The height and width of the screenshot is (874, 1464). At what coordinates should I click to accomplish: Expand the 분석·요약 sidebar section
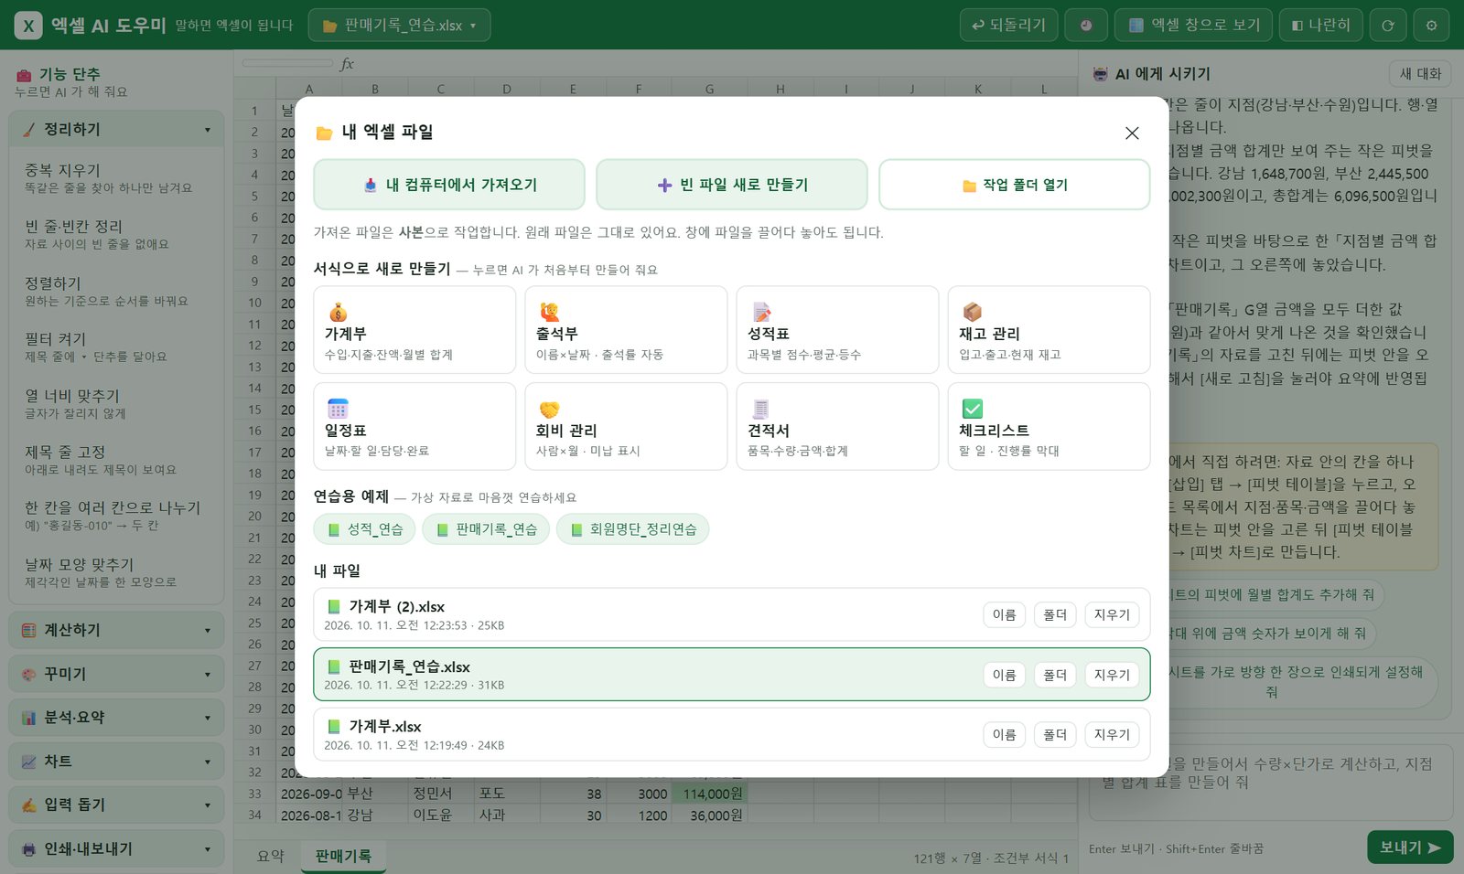tap(116, 718)
